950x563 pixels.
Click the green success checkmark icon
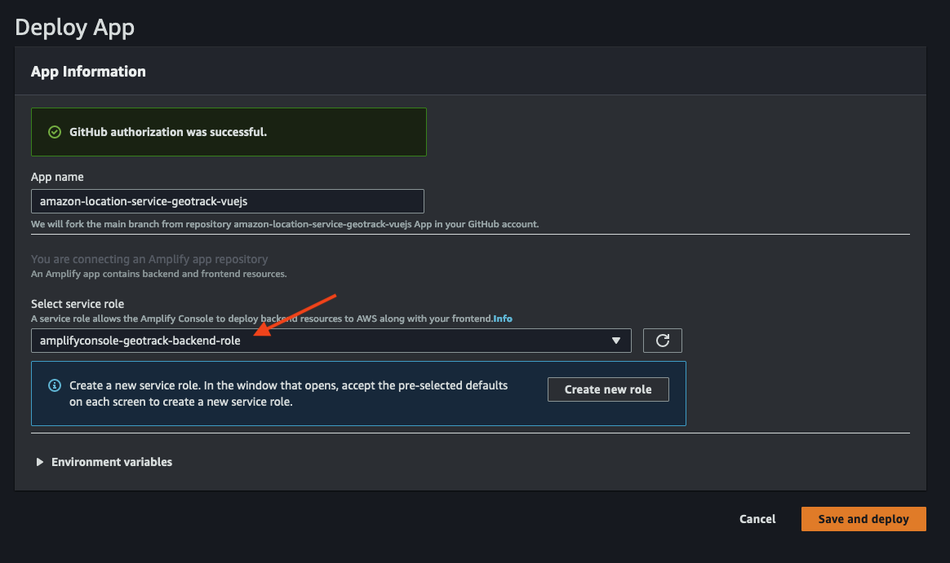[x=55, y=132]
